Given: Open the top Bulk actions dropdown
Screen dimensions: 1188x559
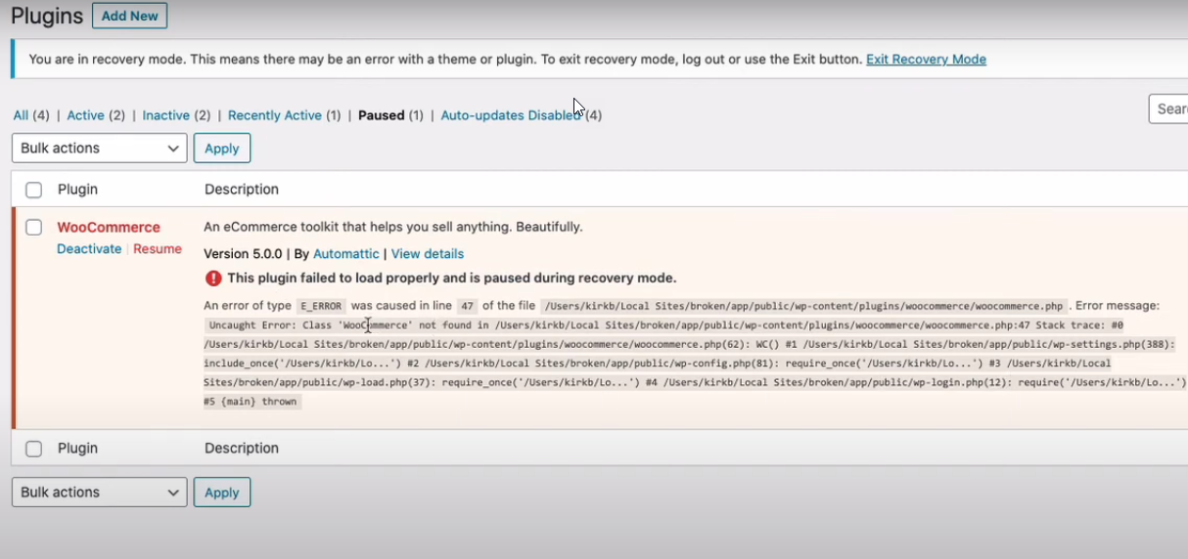Looking at the screenshot, I should (99, 148).
